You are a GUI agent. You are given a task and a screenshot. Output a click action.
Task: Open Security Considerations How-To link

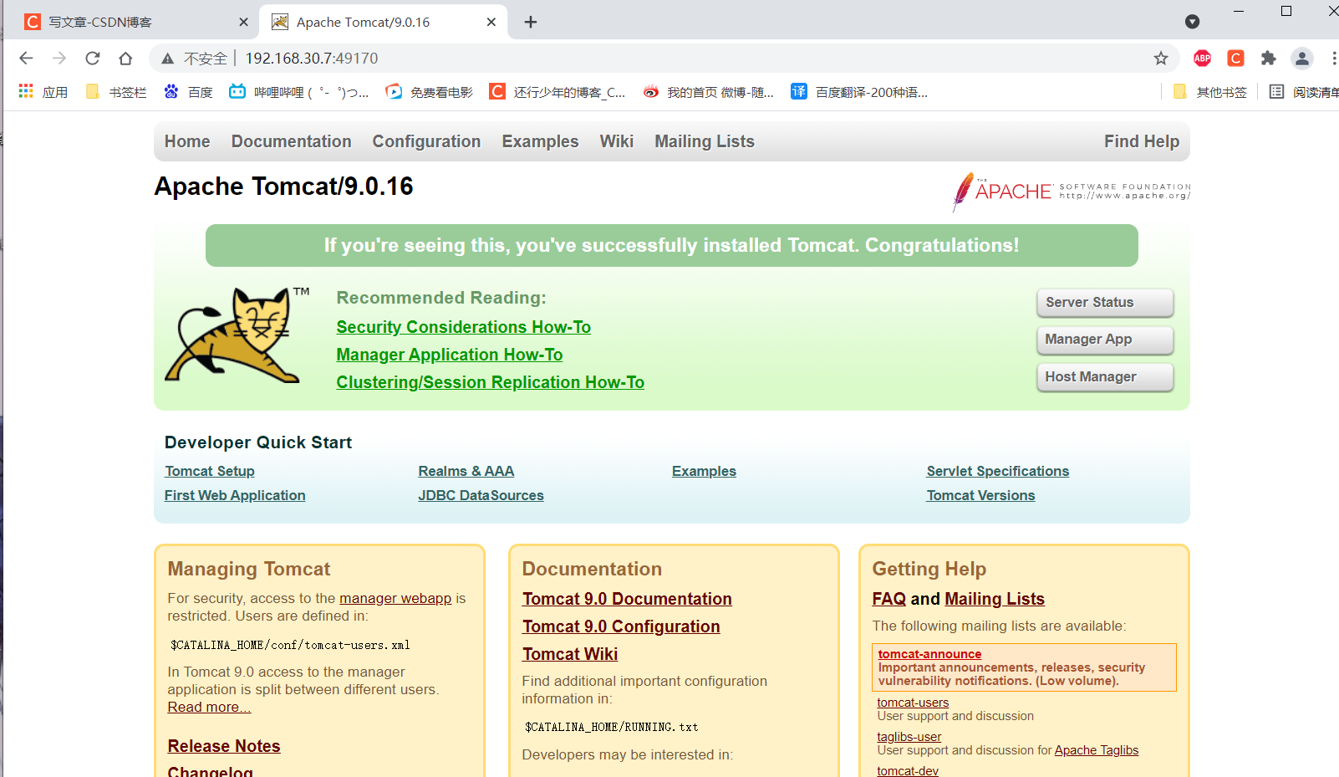[x=464, y=327]
